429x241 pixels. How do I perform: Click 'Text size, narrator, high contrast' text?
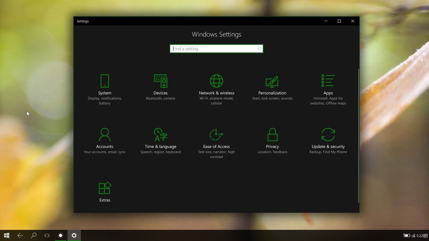[x=217, y=154]
